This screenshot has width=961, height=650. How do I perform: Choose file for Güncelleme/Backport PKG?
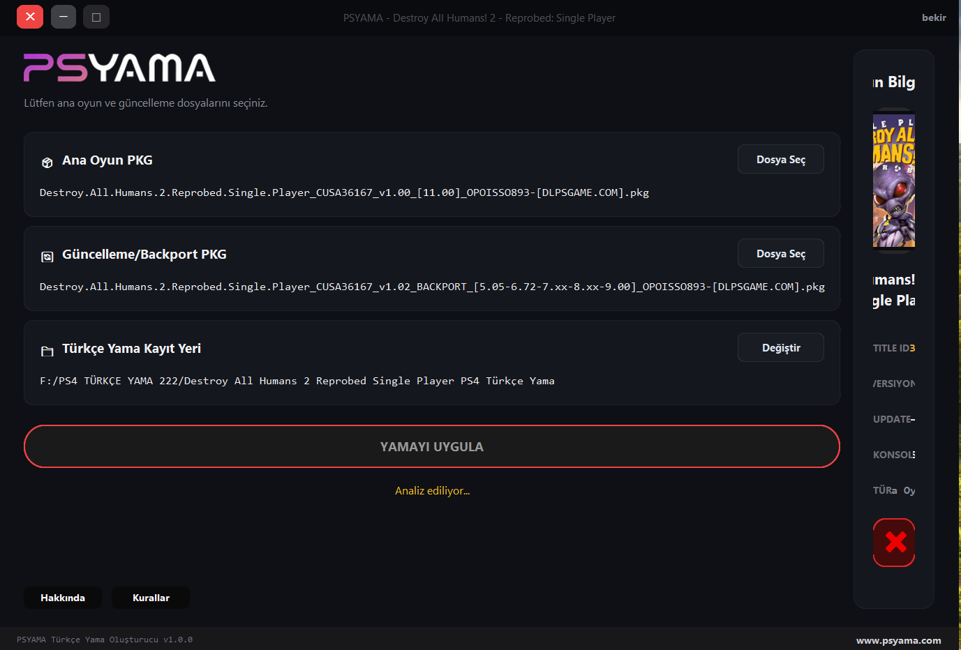tap(781, 253)
